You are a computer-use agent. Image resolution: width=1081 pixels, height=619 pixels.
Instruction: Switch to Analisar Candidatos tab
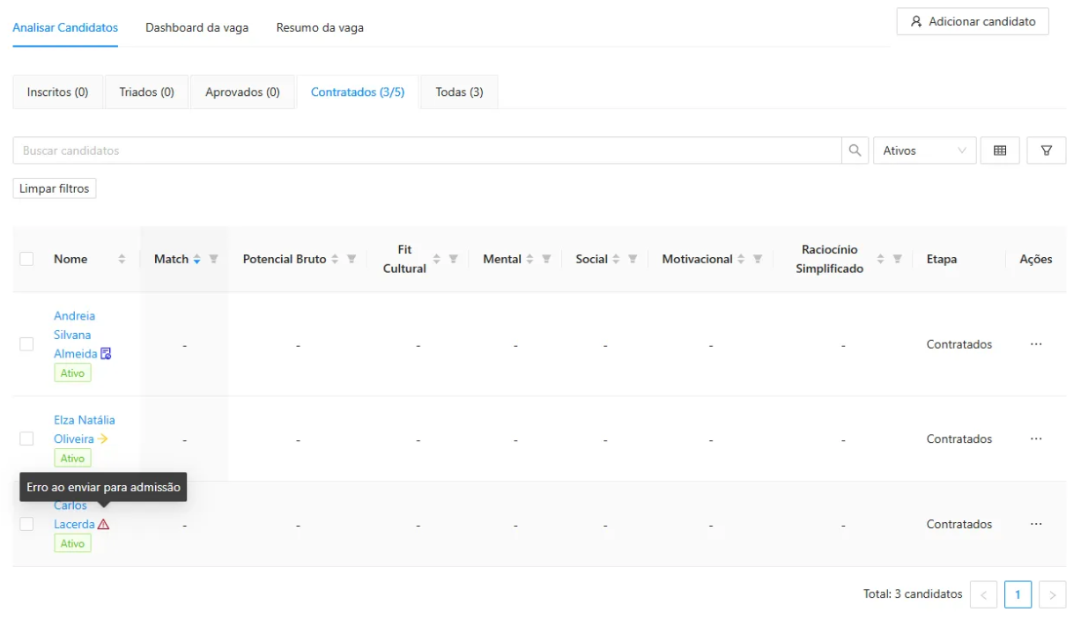pos(65,27)
